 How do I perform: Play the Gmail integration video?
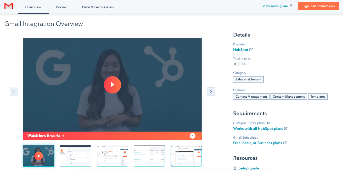pos(113,85)
